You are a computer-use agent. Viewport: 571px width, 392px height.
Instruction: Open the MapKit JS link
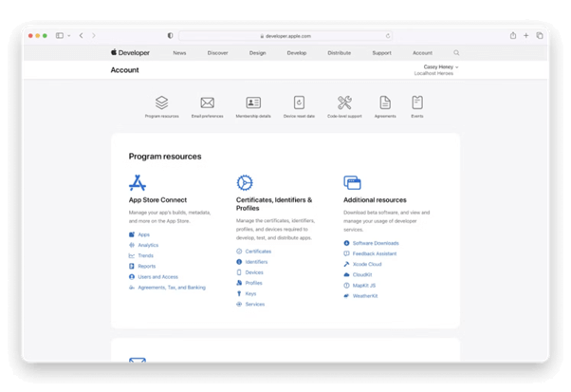364,286
